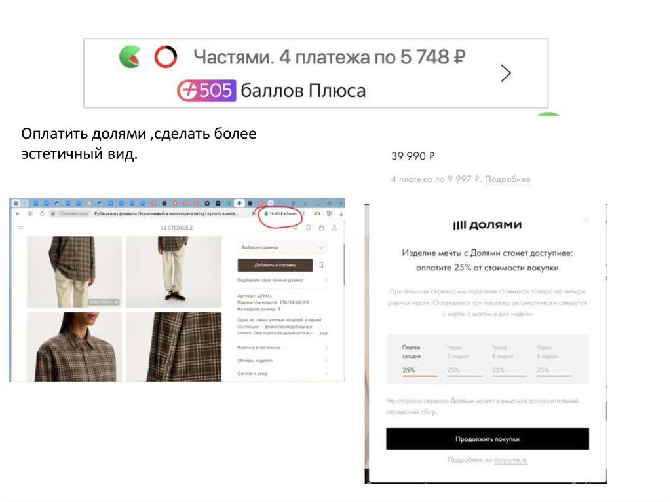Click the Продолжить покупки button
The image size is (671, 502).
pyautogui.click(x=488, y=439)
